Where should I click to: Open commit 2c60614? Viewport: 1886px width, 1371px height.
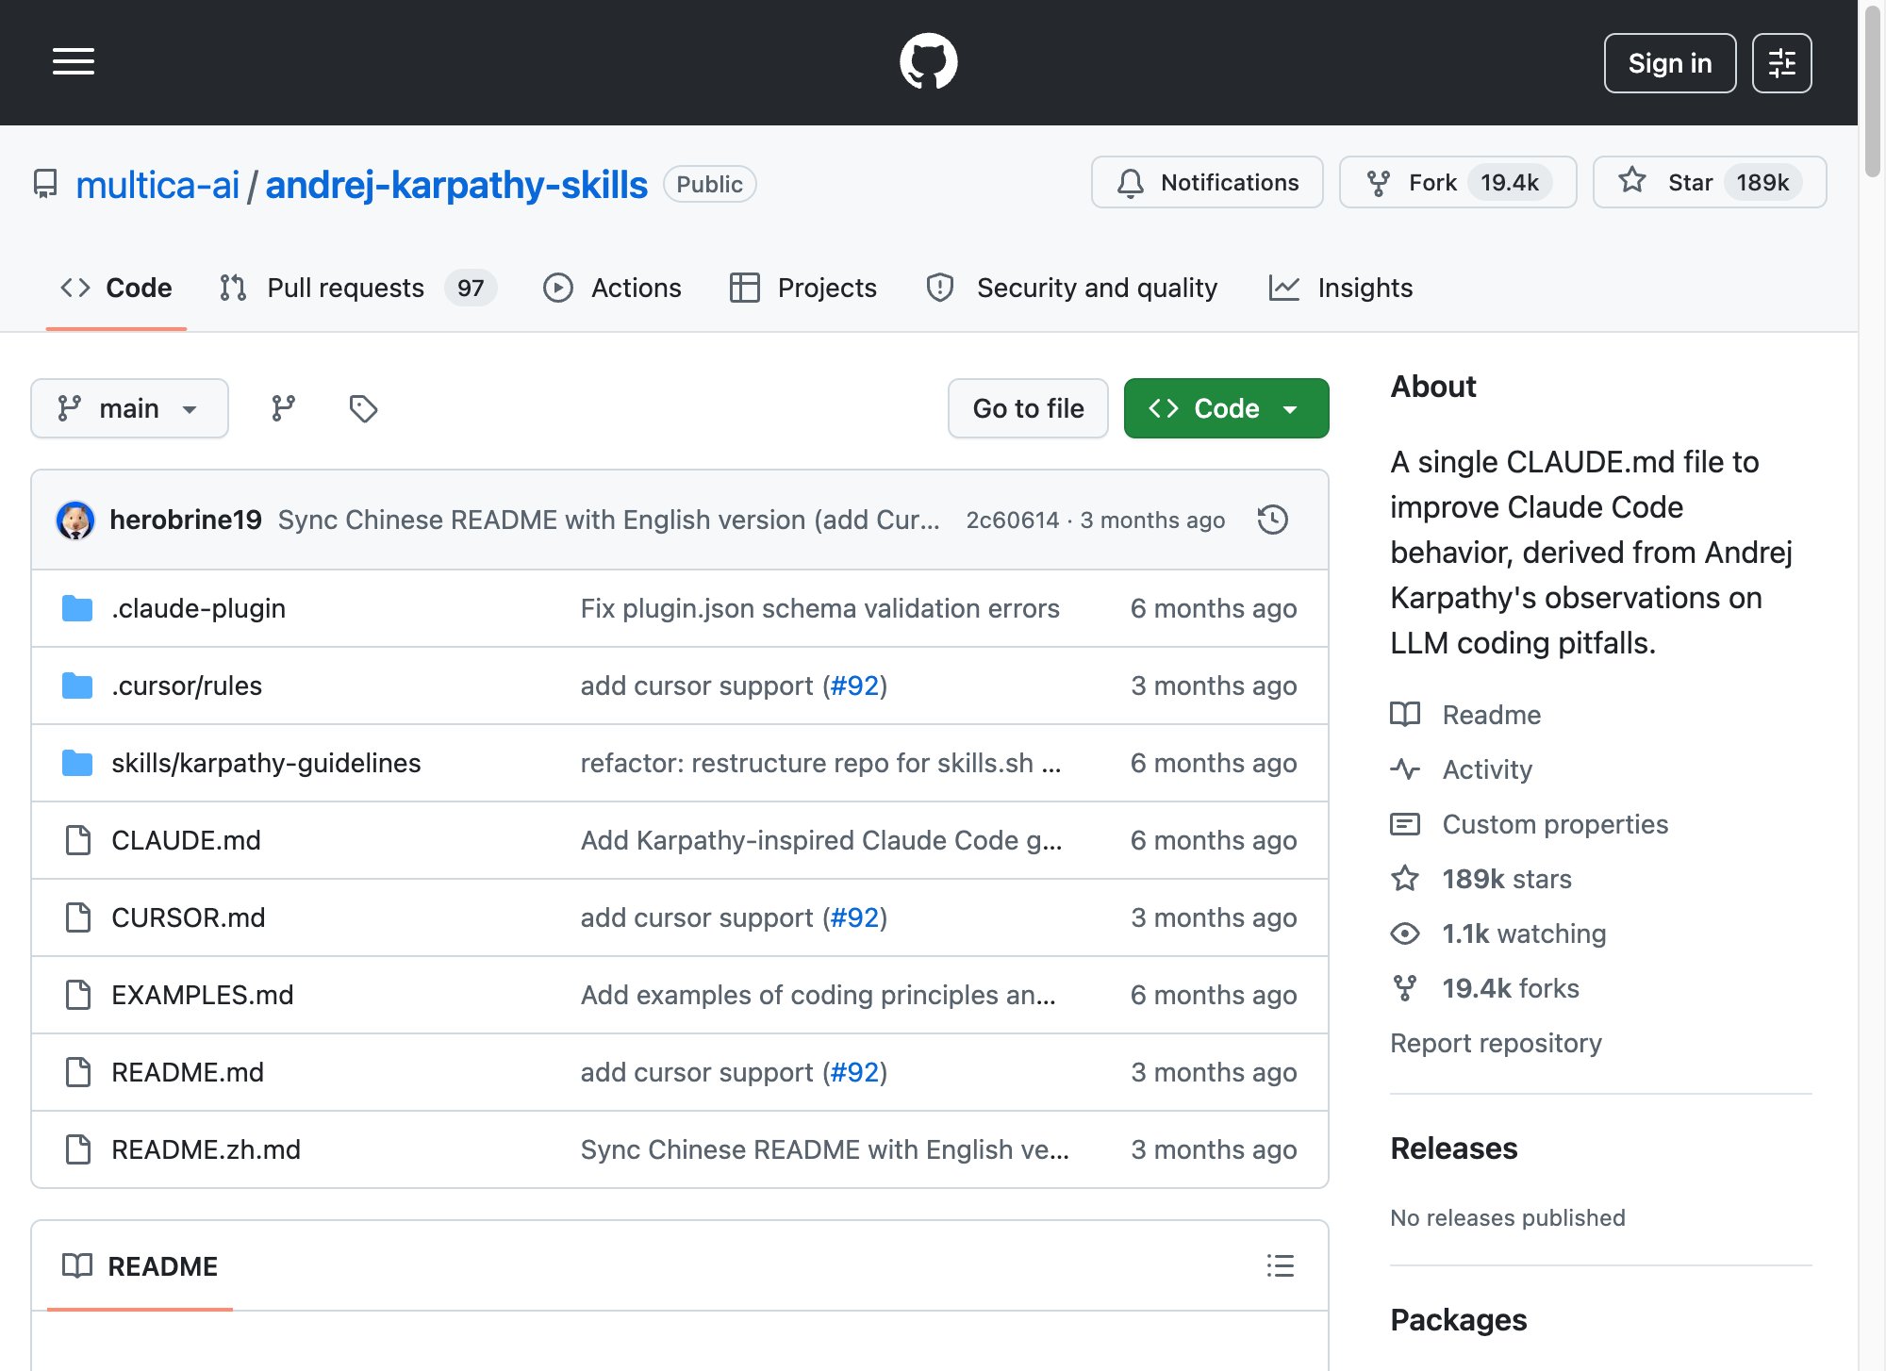[1013, 520]
